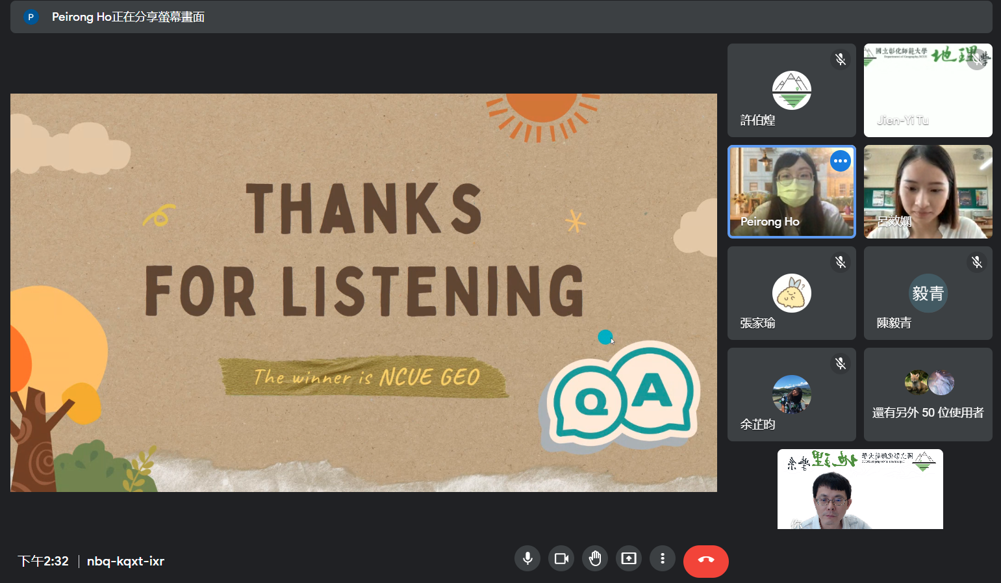Click 張家瑜's rabbit avatar
The height and width of the screenshot is (583, 1001).
tap(791, 293)
